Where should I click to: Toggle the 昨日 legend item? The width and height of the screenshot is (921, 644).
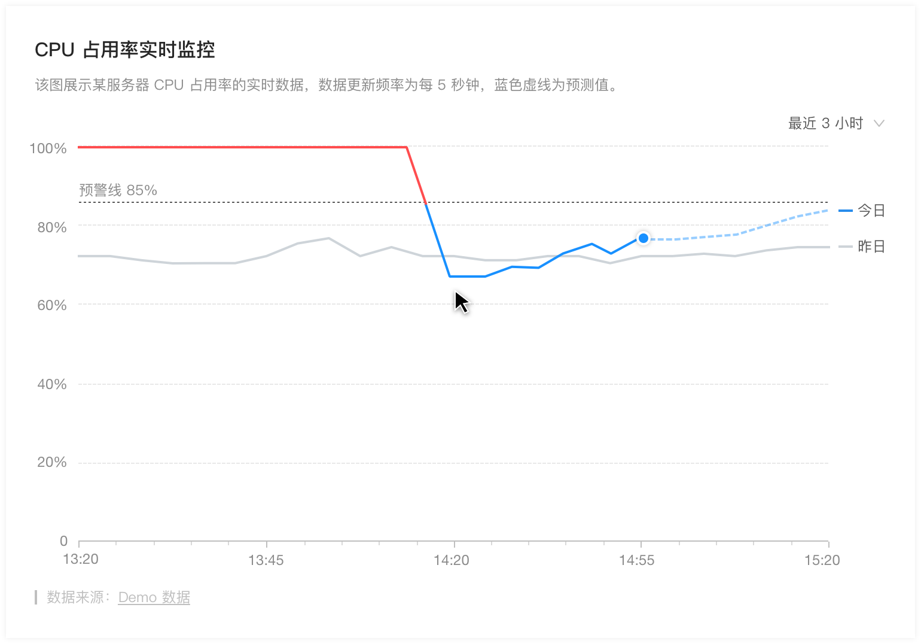[x=862, y=247]
